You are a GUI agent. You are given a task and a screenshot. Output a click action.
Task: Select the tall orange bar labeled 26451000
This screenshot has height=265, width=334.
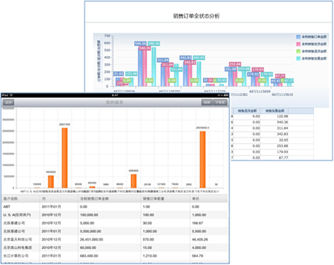64,158
